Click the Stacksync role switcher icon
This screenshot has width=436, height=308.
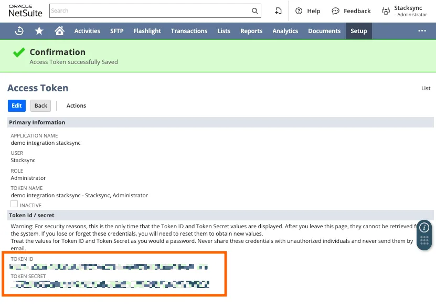386,11
